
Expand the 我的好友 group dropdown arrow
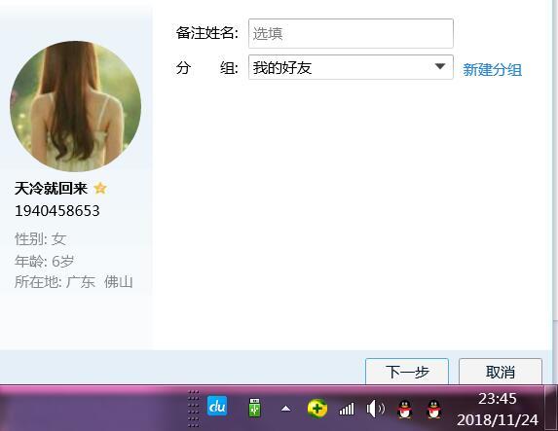pos(440,66)
